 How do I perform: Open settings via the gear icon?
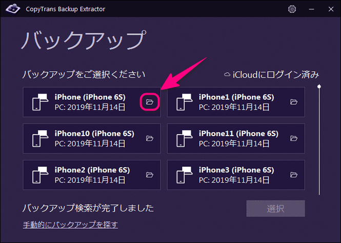(x=292, y=9)
